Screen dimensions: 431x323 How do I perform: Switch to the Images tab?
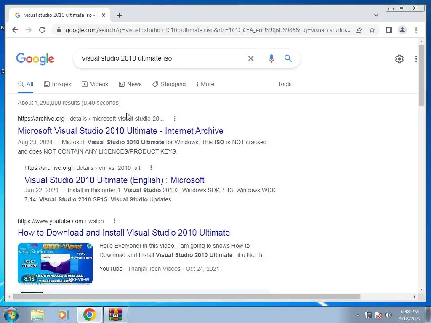57,84
